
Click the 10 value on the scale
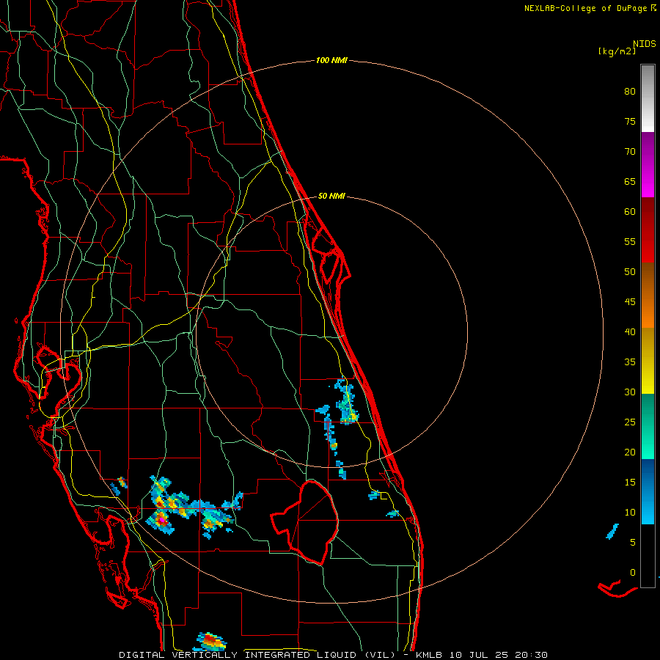click(x=630, y=513)
